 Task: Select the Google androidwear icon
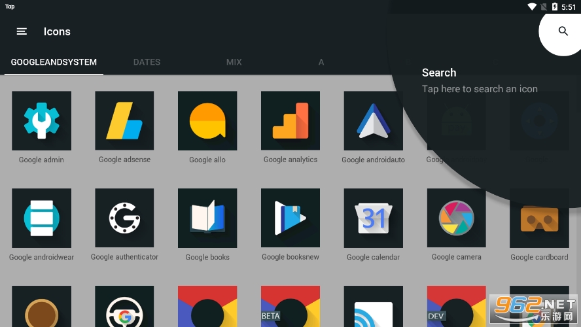click(x=41, y=218)
